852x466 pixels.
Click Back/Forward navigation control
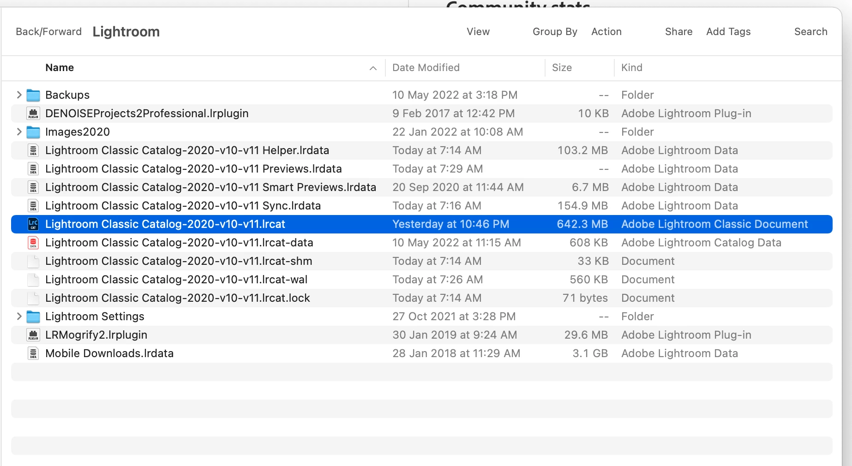48,32
